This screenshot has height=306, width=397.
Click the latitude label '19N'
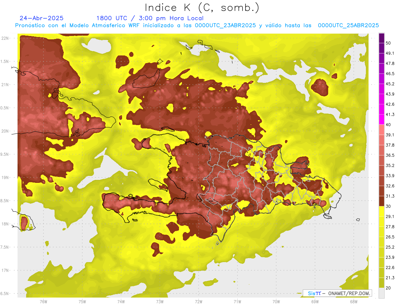click(5, 178)
